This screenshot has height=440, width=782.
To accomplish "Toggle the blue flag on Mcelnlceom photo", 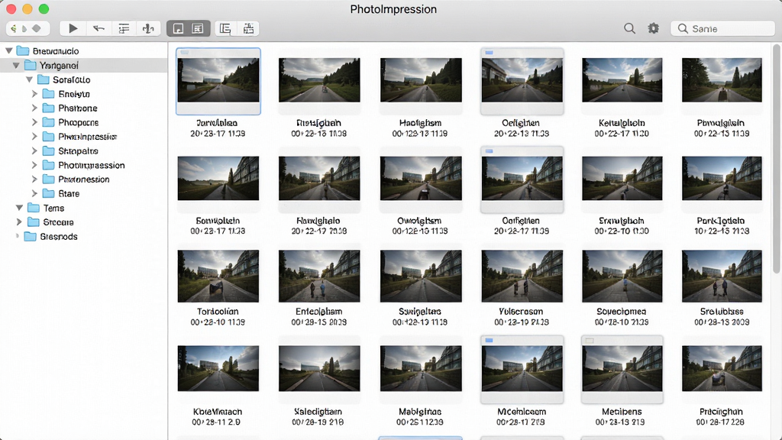I will (x=490, y=340).
